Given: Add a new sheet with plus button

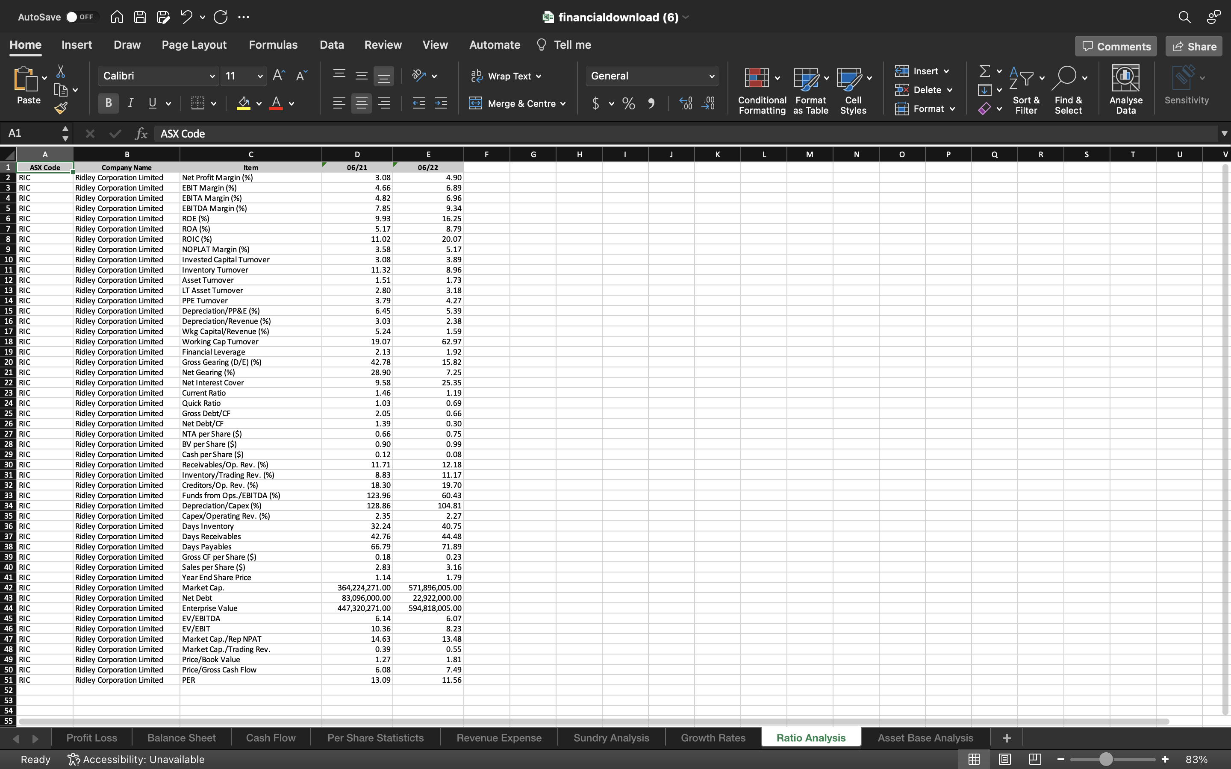Looking at the screenshot, I should pos(1007,737).
